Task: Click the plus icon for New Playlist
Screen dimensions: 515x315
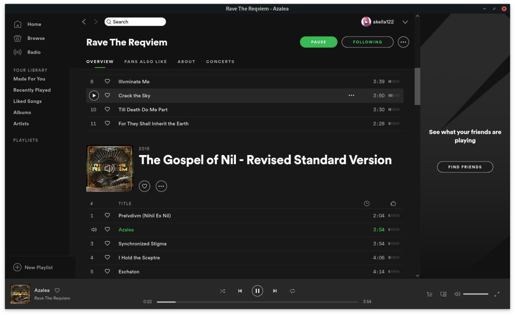Action: pos(17,267)
